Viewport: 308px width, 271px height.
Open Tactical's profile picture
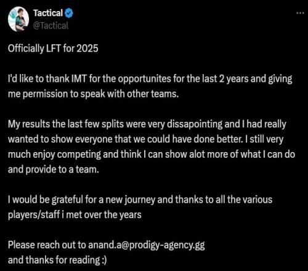click(x=18, y=19)
